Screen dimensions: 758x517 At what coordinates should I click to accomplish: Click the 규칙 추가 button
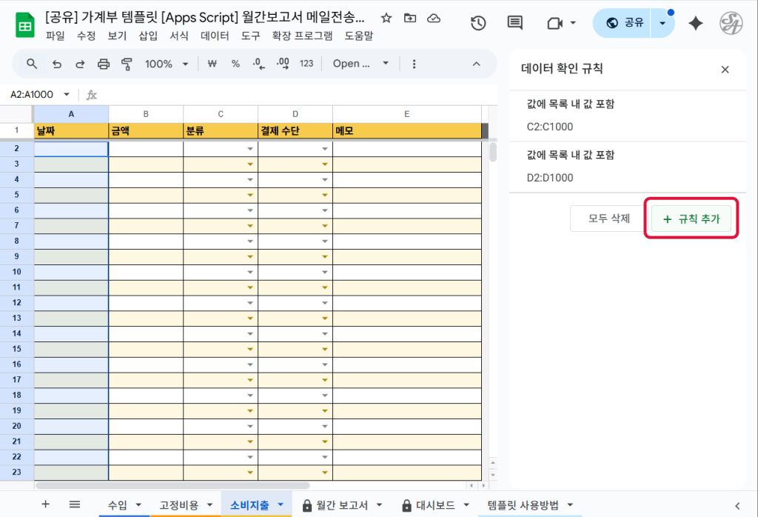[x=691, y=219]
